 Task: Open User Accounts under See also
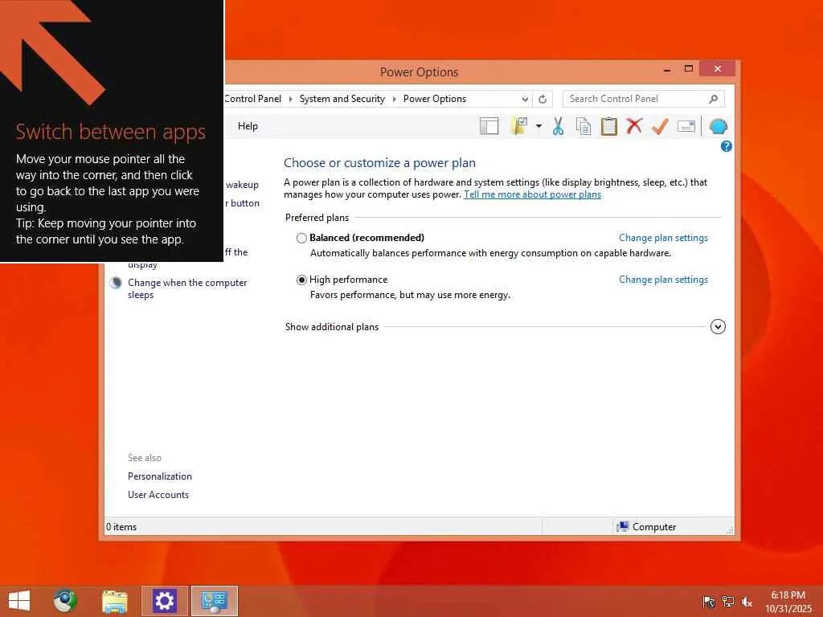coord(158,495)
